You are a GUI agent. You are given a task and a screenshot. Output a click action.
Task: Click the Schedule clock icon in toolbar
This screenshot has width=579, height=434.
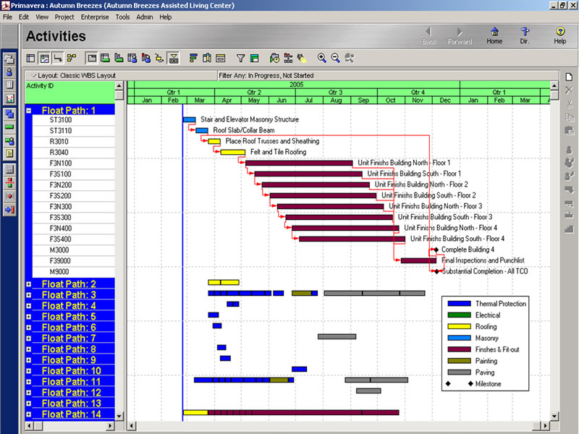[274, 58]
